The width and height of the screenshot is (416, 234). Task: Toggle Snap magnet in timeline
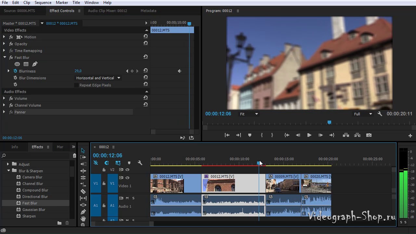tap(106, 163)
